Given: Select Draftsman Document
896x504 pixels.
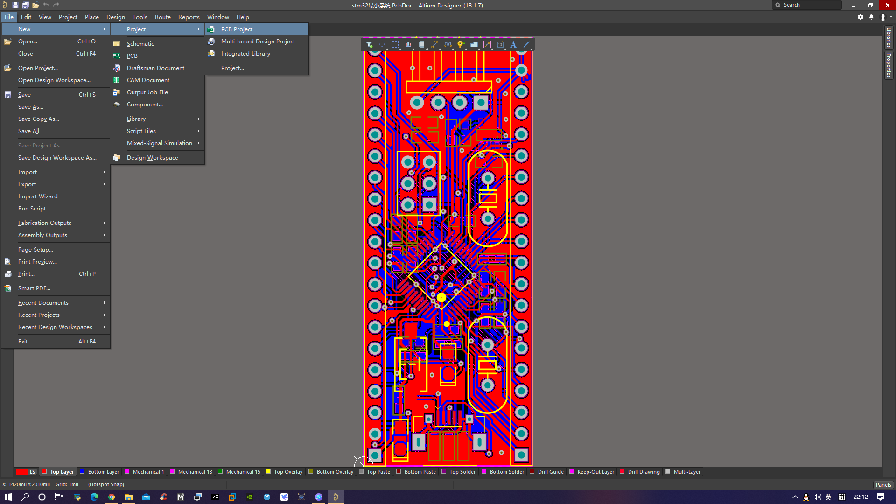Looking at the screenshot, I should coord(157,68).
